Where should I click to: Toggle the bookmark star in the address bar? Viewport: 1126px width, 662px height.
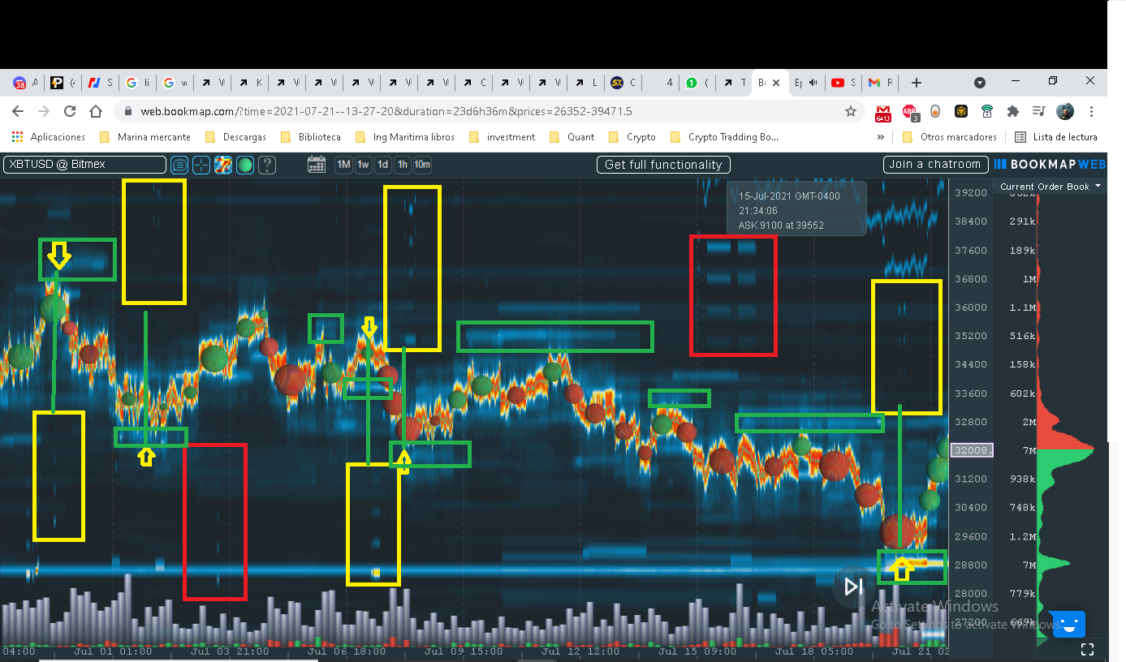coord(849,111)
